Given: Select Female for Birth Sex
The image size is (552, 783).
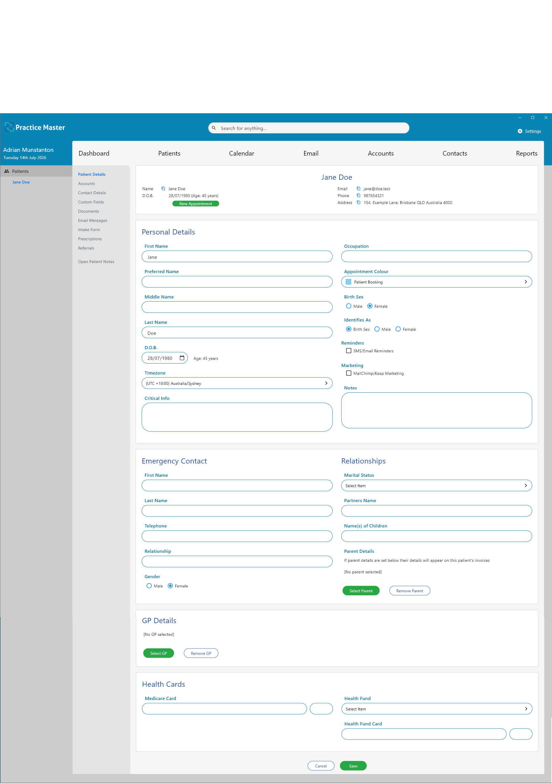Looking at the screenshot, I should (370, 306).
